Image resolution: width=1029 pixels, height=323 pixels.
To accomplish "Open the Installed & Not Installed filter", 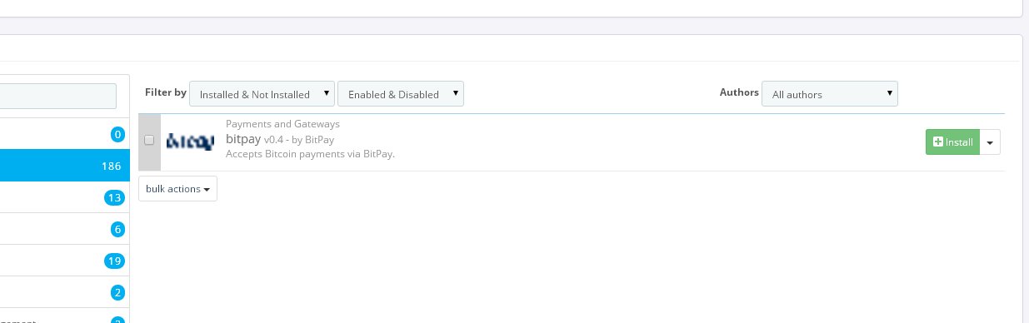I will pyautogui.click(x=262, y=94).
